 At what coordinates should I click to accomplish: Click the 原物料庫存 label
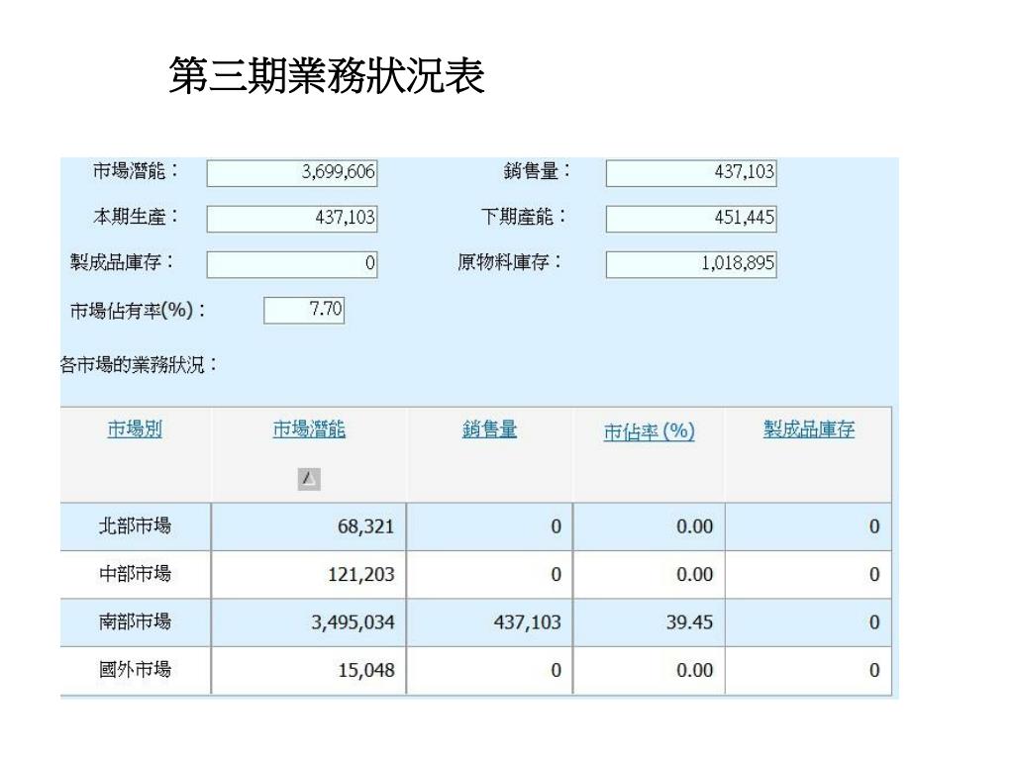510,262
